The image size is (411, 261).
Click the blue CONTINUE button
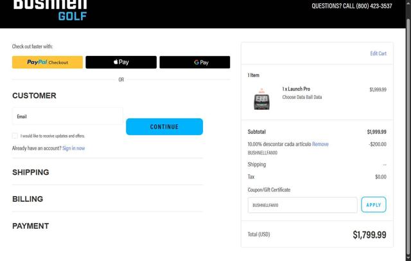(164, 127)
